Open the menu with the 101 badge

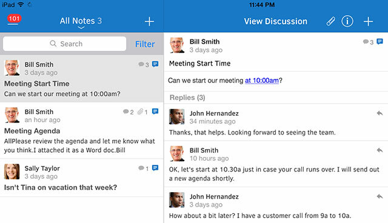tap(14, 19)
